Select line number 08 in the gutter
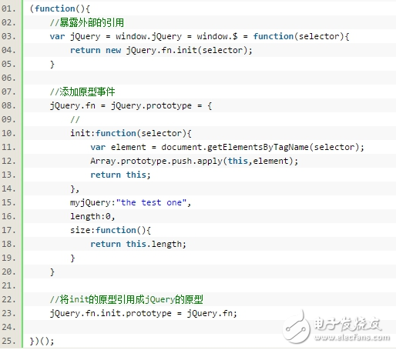 coord(8,105)
